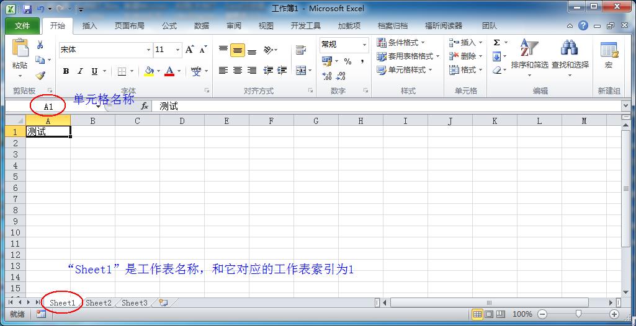The image size is (636, 326).
Task: Select the Format Painter brush
Action: [x=40, y=75]
